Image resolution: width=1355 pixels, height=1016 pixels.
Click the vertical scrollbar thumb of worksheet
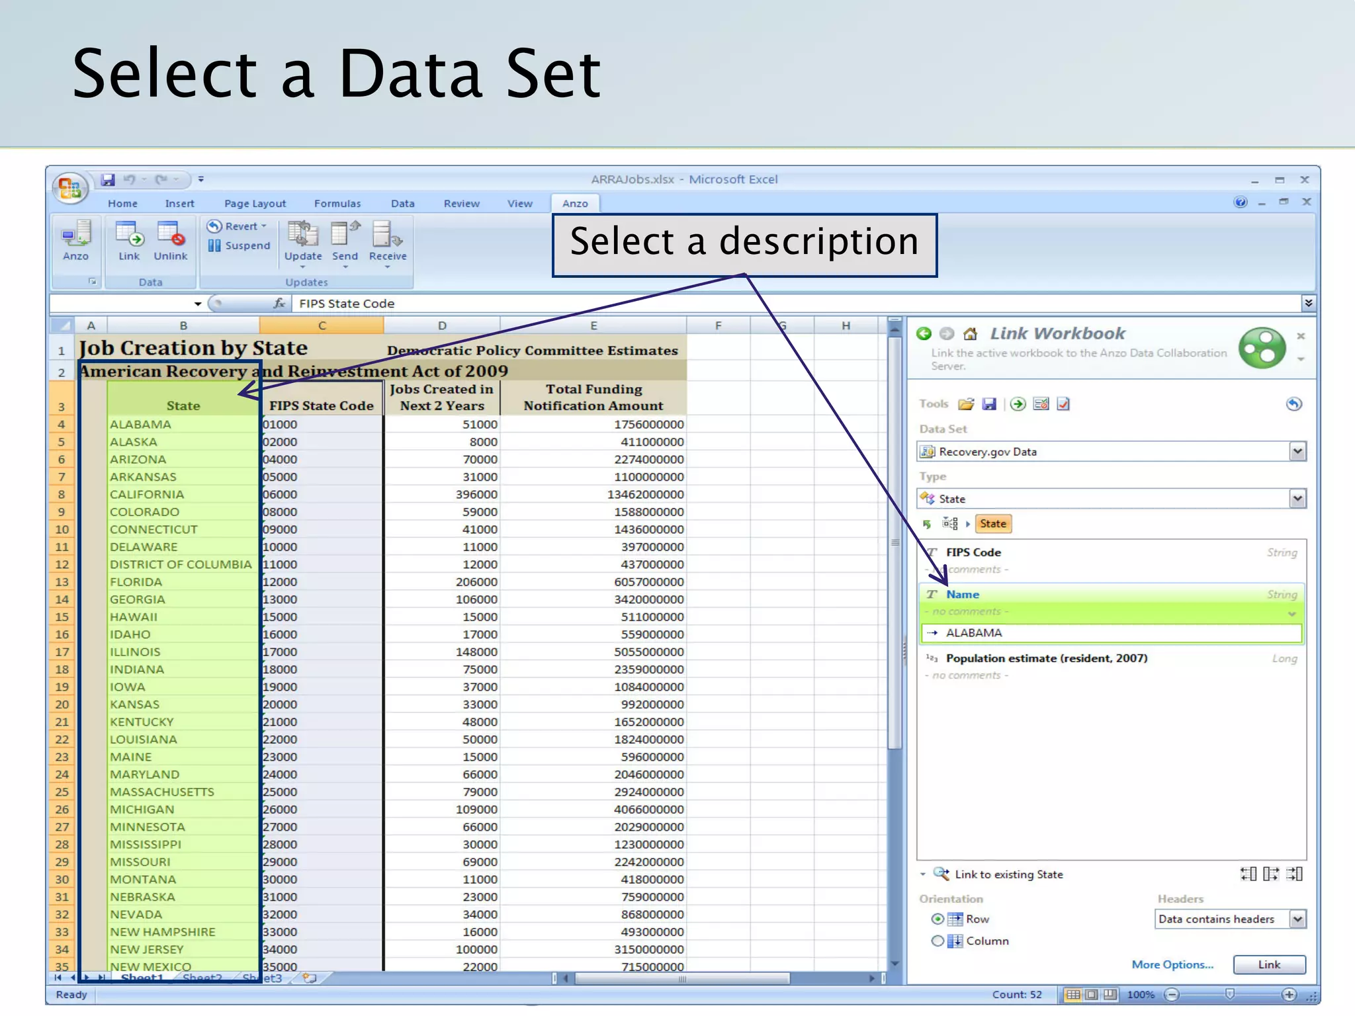pyautogui.click(x=895, y=543)
